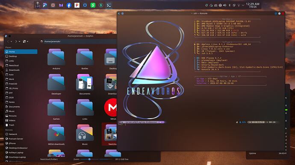Open Desktop in the Places panel
This screenshot has height=165, width=295.
click(21, 56)
